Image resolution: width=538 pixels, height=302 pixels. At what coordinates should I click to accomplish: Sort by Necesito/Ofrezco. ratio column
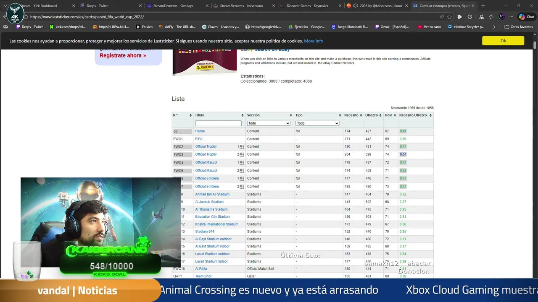point(416,115)
